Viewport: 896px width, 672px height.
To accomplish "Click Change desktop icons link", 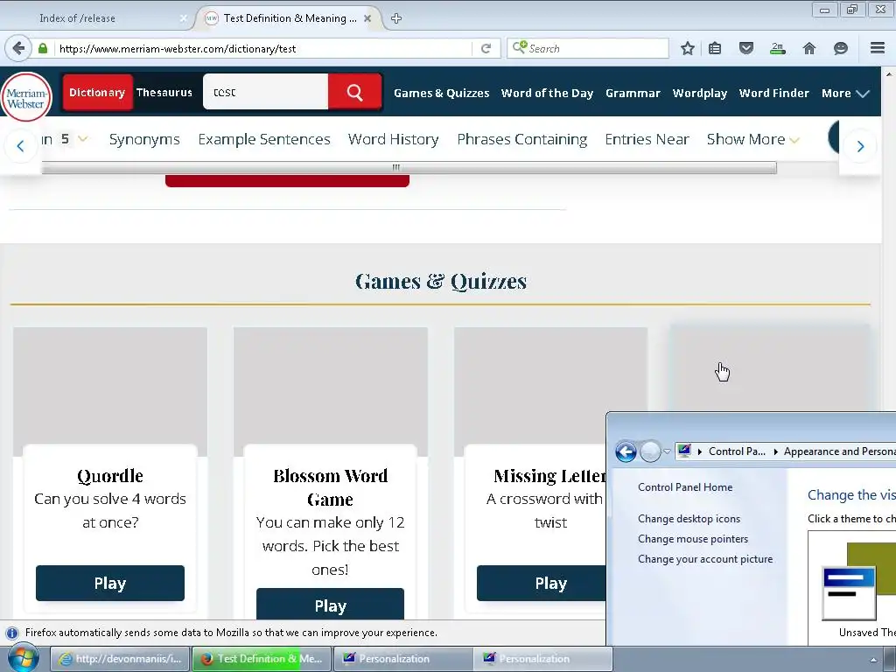I will point(689,519).
